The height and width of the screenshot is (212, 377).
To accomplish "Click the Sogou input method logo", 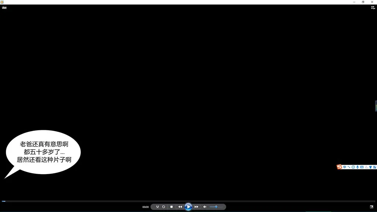I will (x=339, y=167).
